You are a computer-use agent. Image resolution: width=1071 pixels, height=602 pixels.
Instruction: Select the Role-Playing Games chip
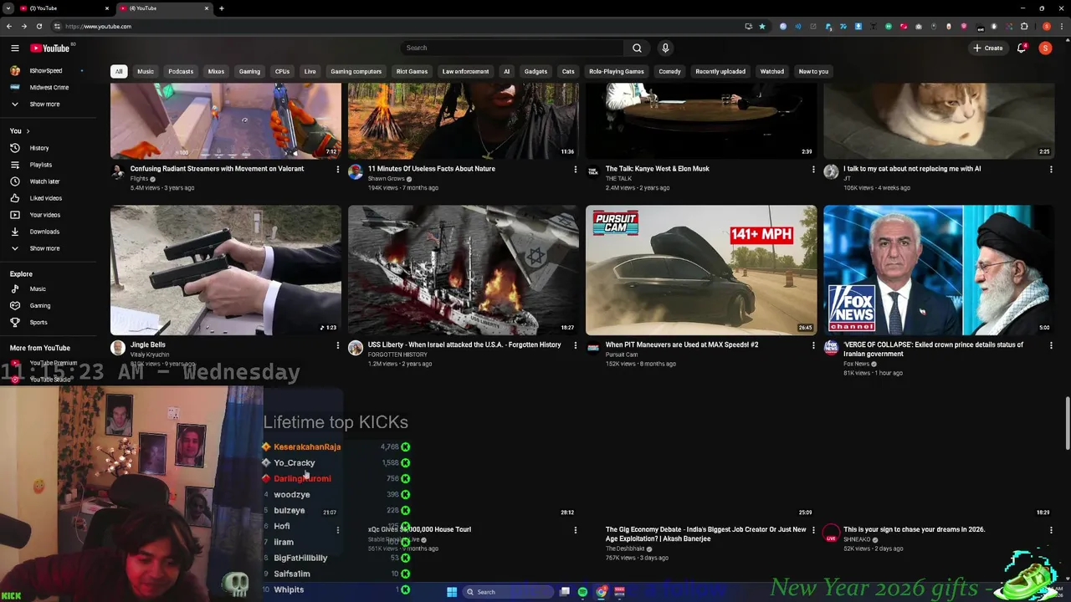[x=617, y=71]
